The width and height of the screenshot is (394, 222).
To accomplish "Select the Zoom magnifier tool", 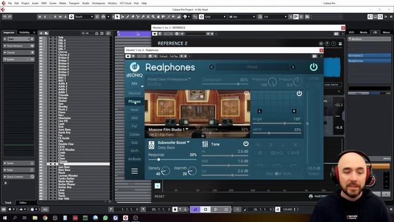I will [153, 17].
